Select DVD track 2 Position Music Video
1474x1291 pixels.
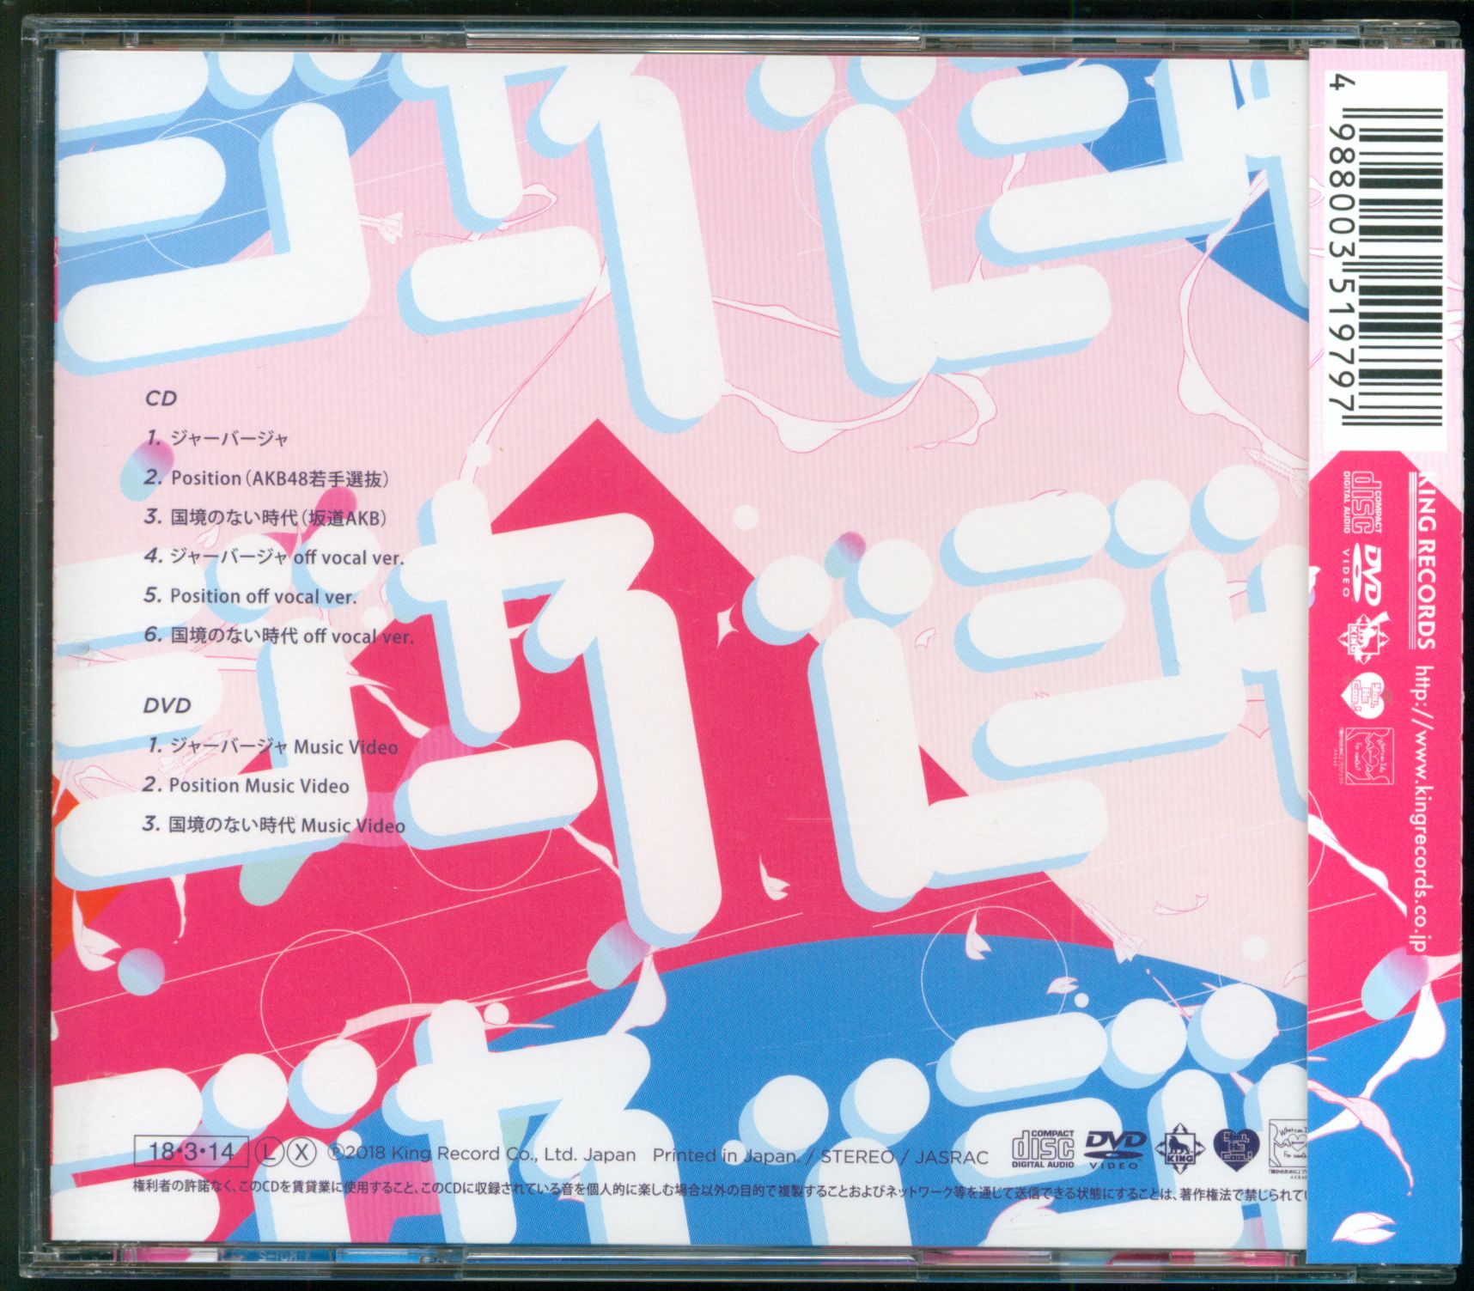click(247, 786)
